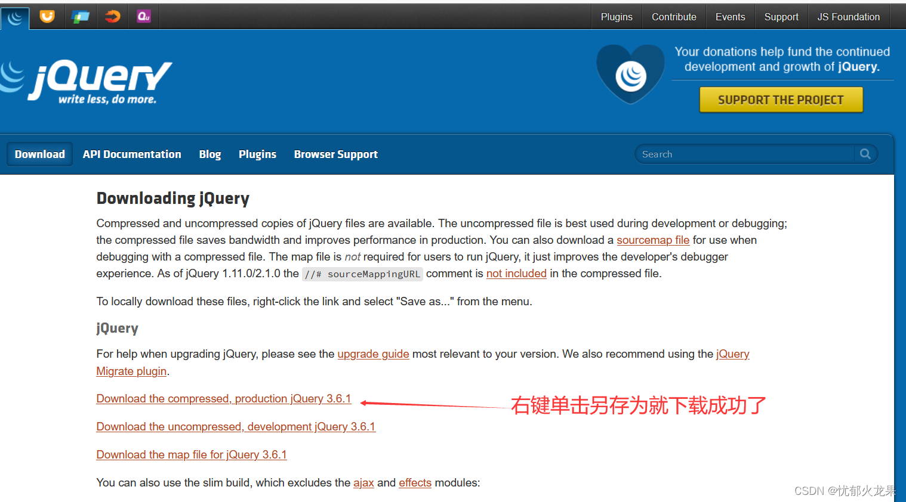The height and width of the screenshot is (502, 906).
Task: Open the Blog navigation tab
Action: pos(210,154)
